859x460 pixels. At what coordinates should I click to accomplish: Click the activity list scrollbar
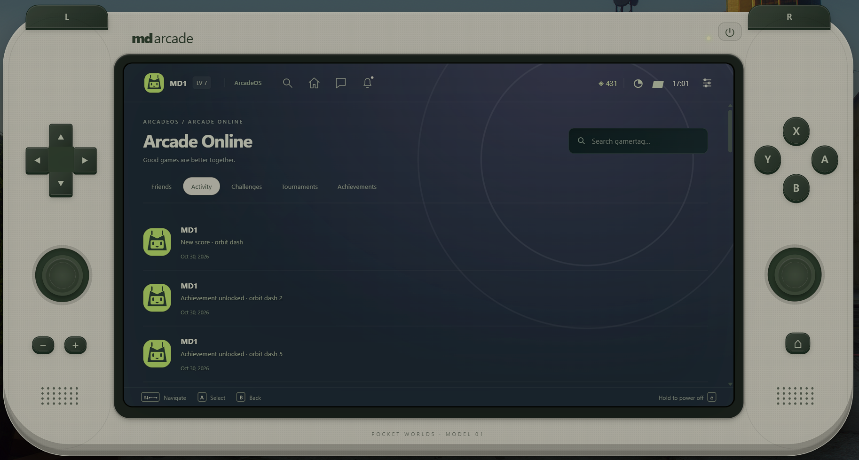coord(730,132)
